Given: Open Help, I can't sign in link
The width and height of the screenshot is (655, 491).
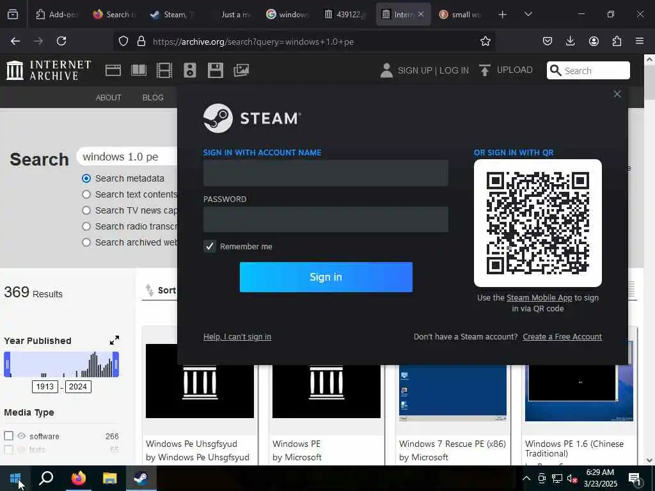Looking at the screenshot, I should click(237, 336).
